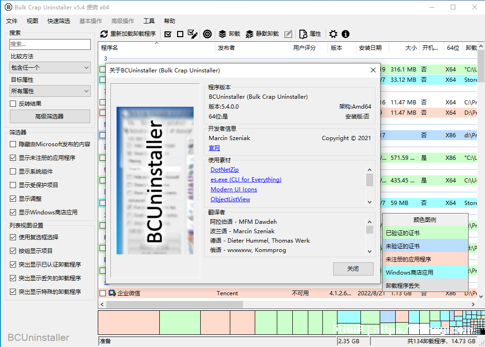485x347 pixels.
Task: Click 未注册的应用程序 pink legend swatch
Action: [425, 259]
